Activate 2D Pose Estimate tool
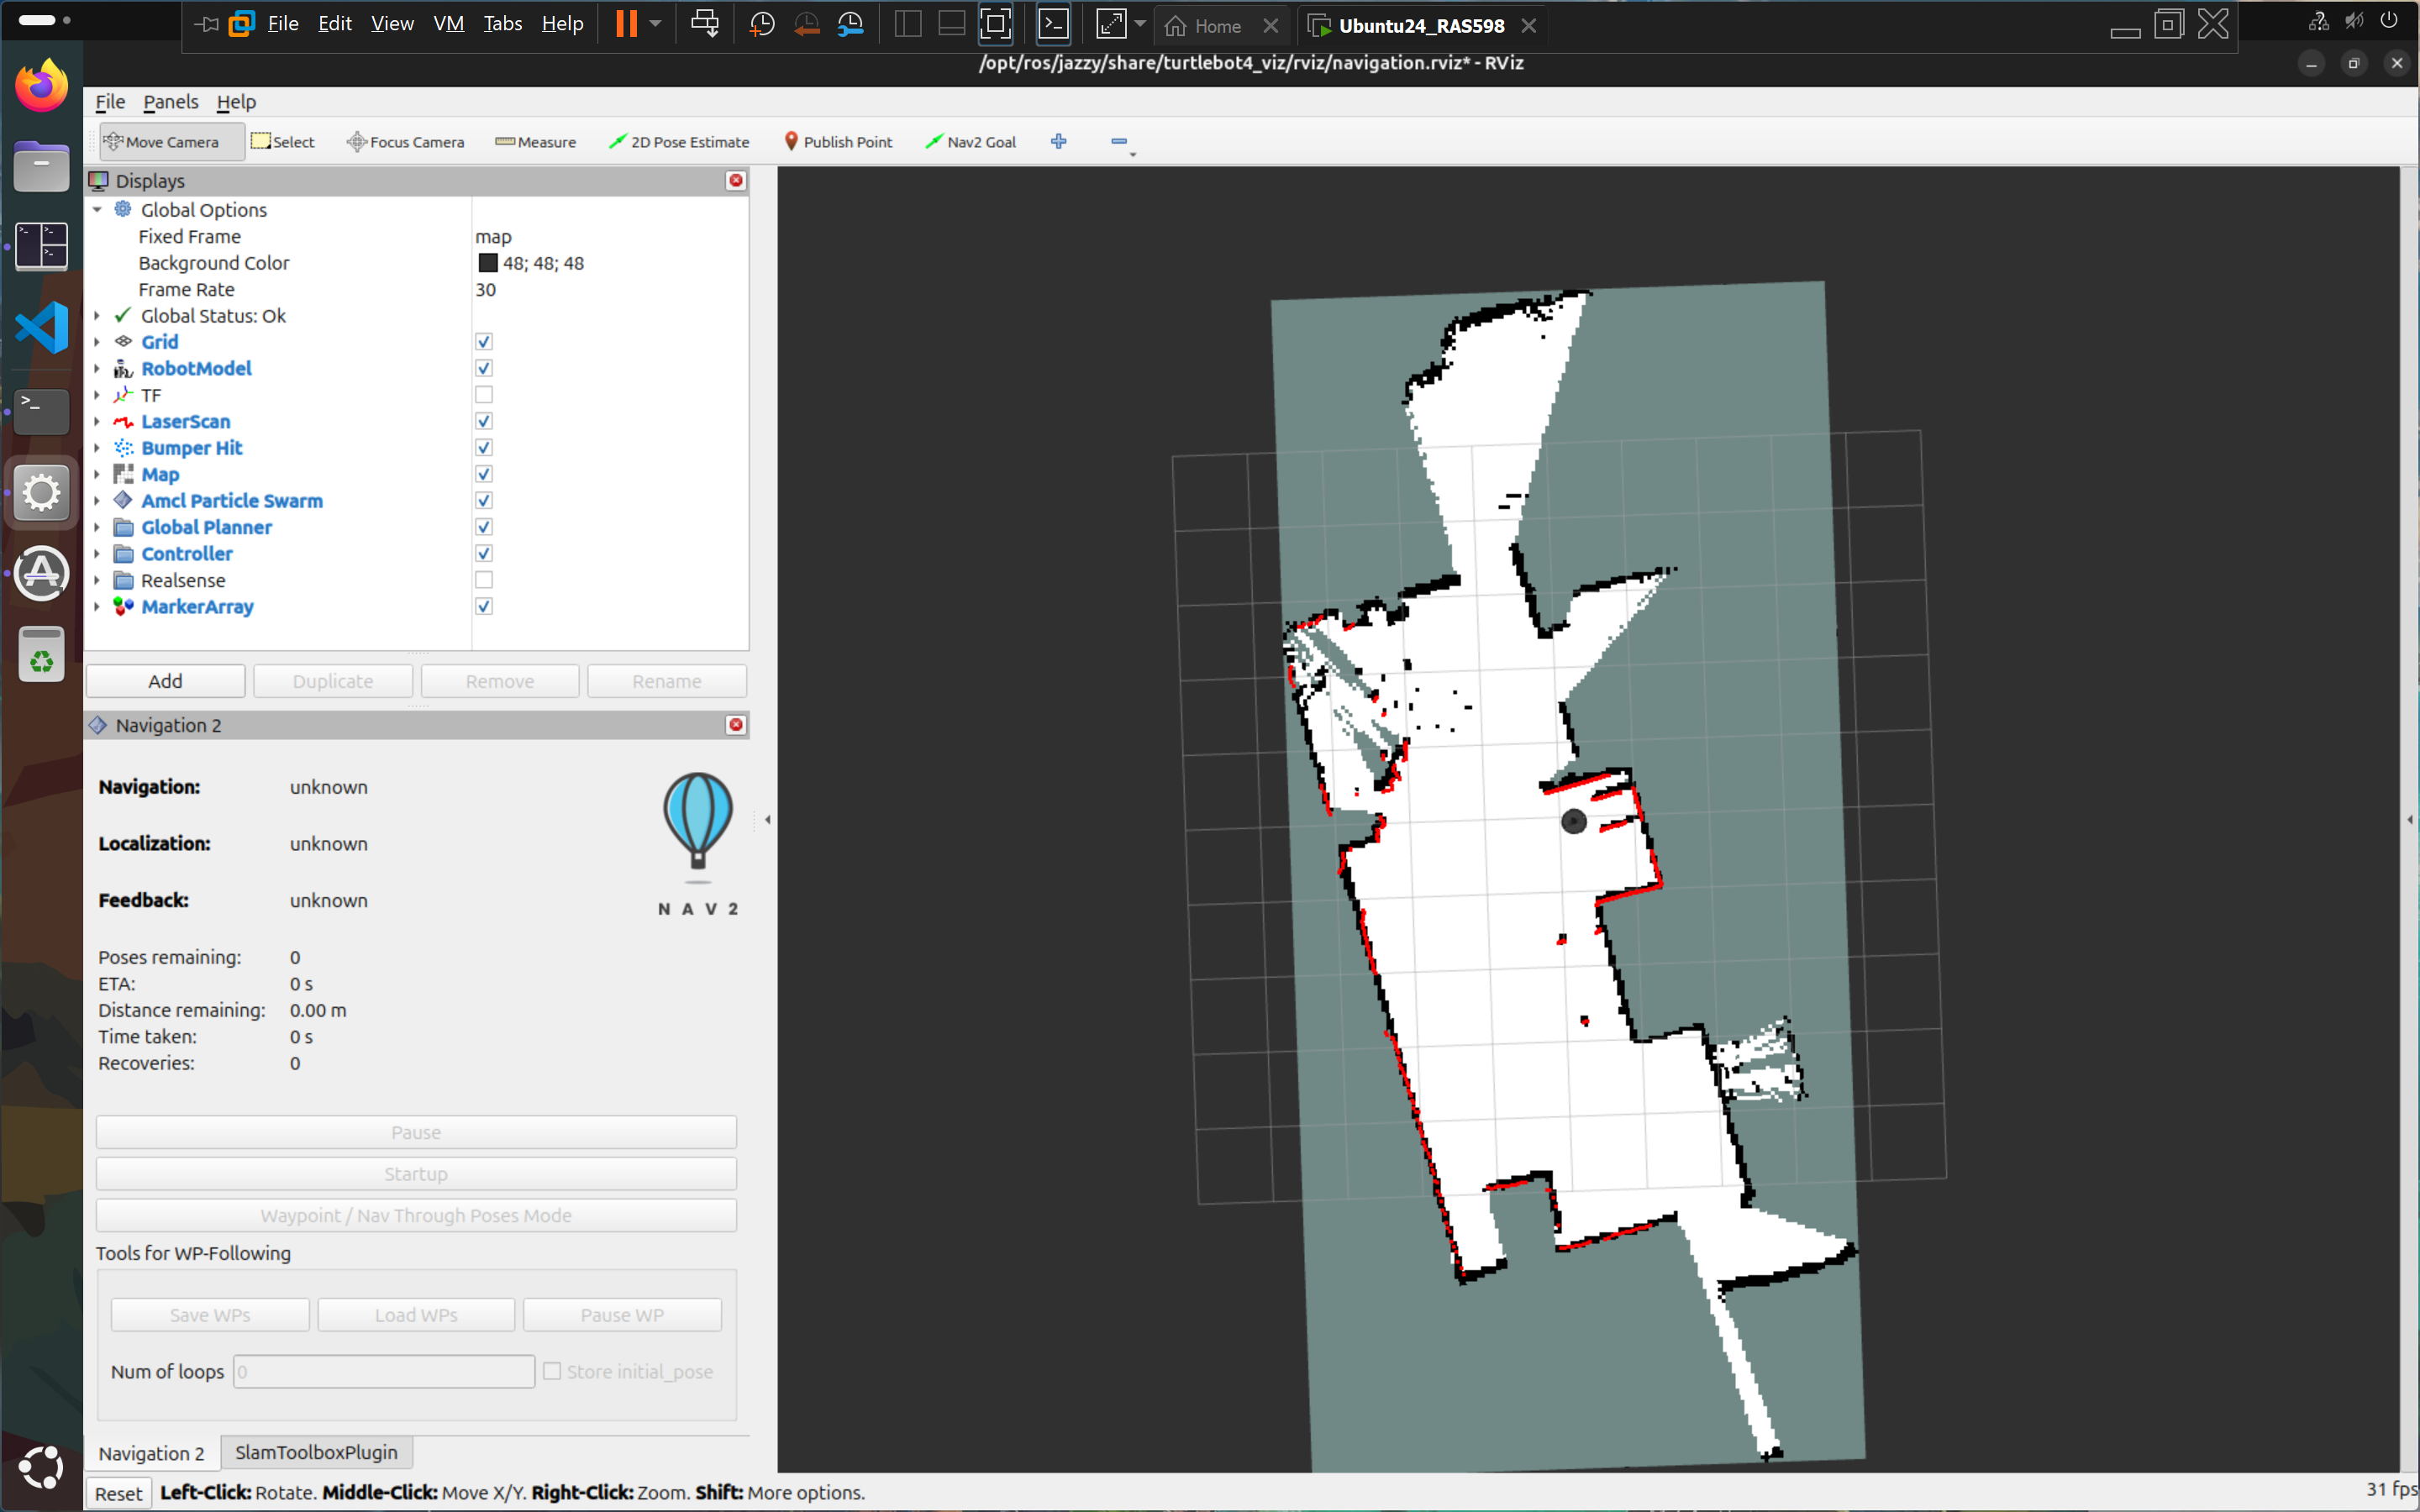The image size is (2420, 1512). click(x=679, y=142)
